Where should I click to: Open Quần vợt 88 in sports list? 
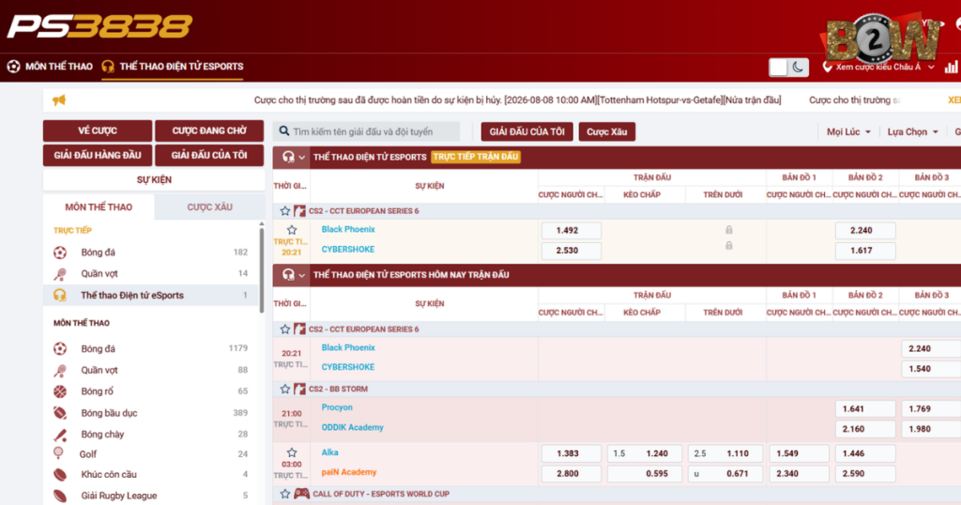click(151, 370)
